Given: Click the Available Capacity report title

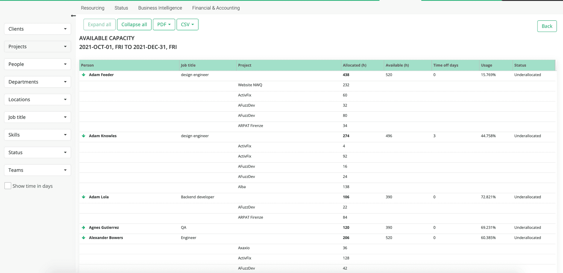Looking at the screenshot, I should click(107, 38).
